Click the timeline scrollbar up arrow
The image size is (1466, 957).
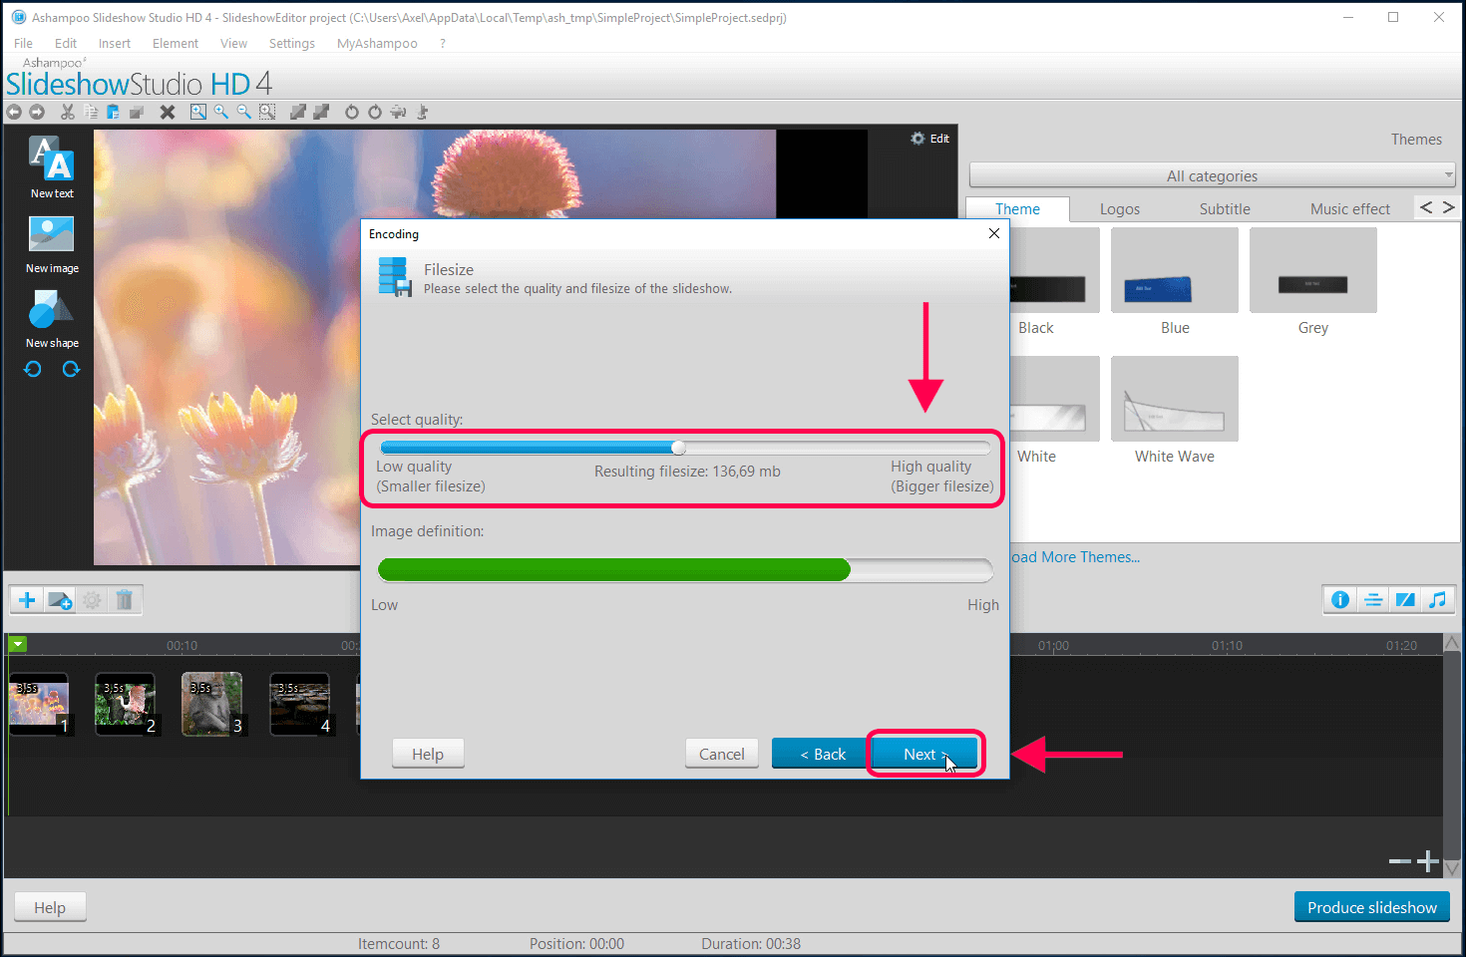tap(1452, 642)
